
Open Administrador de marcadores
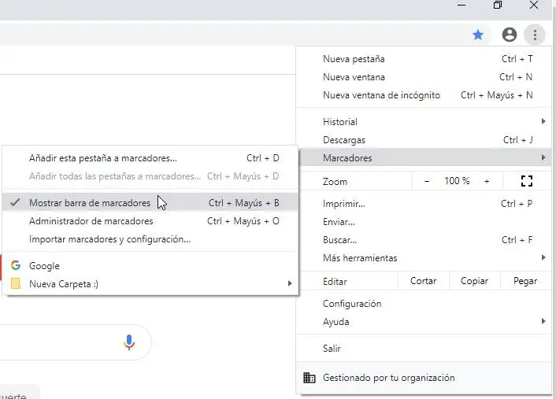[x=91, y=221]
